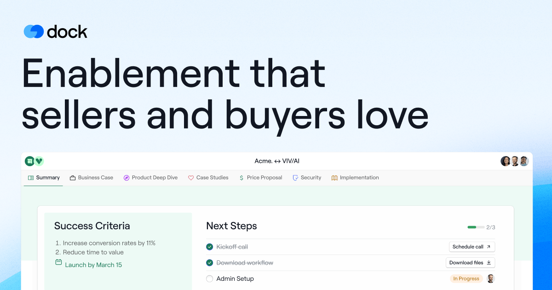Click the calendar icon beside Launch by March 15
552x290 pixels.
tap(58, 262)
